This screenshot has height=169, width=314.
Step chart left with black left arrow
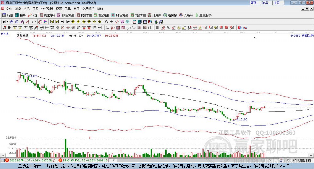click(63, 22)
